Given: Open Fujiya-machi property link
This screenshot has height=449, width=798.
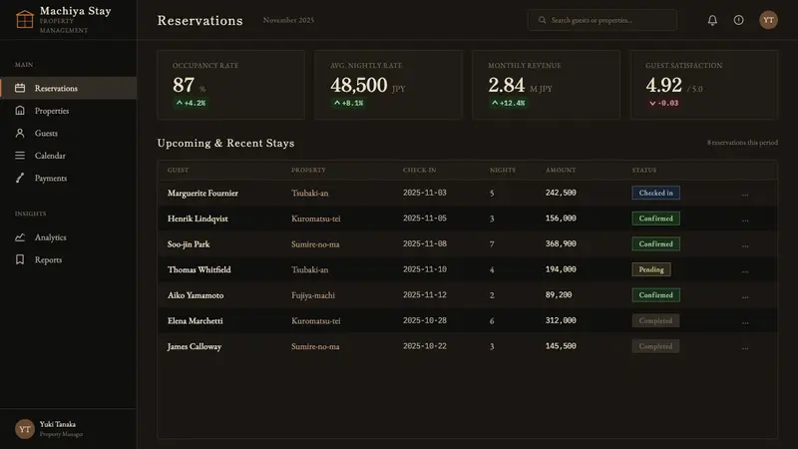Looking at the screenshot, I should click(x=313, y=295).
